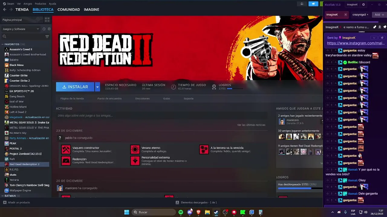Open Discord from the taskbar

(190, 212)
